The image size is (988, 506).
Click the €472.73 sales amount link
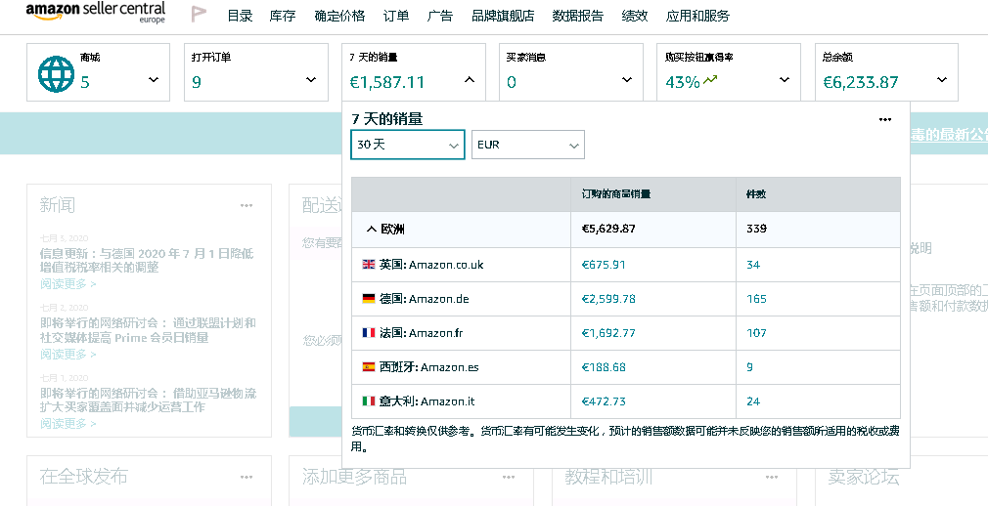604,401
